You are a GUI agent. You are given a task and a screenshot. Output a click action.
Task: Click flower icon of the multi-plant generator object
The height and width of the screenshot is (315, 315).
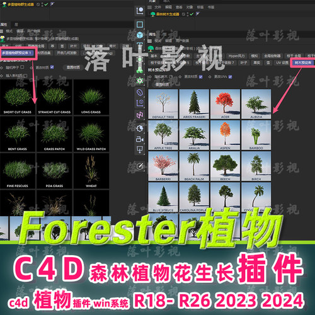click(4, 4)
